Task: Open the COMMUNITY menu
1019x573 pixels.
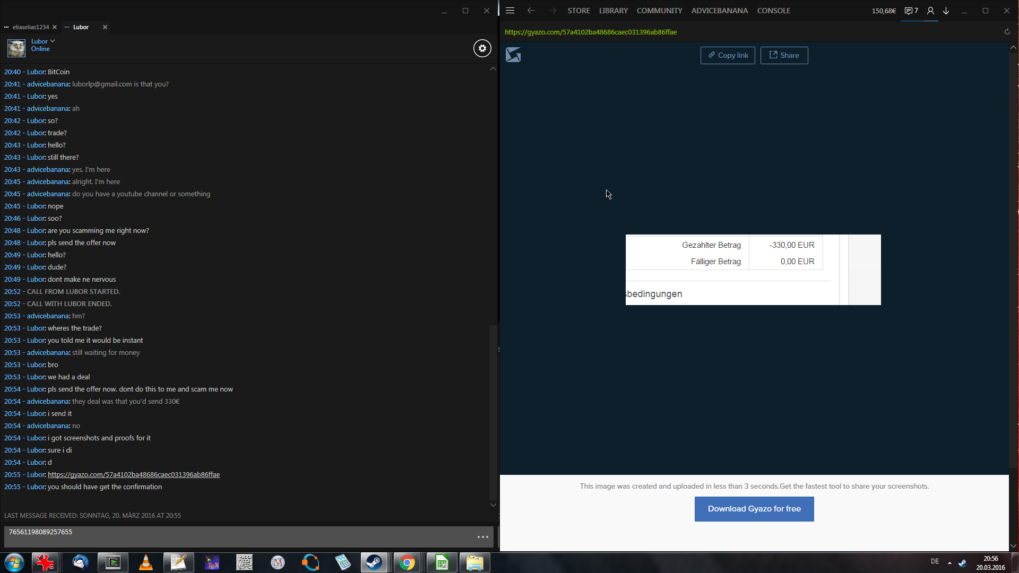Action: (x=659, y=11)
